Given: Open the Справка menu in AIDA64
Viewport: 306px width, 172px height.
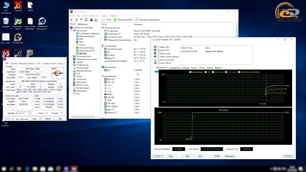Looking at the screenshot, I should 114,16.
